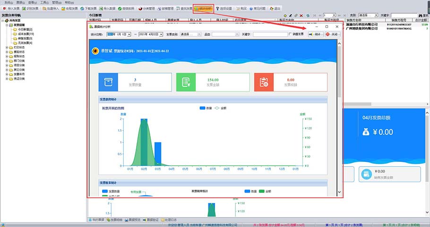Viewport: 430px width, 227px height.
Task: Expand the 项目分类 tree node
Action: click(x=7, y=65)
